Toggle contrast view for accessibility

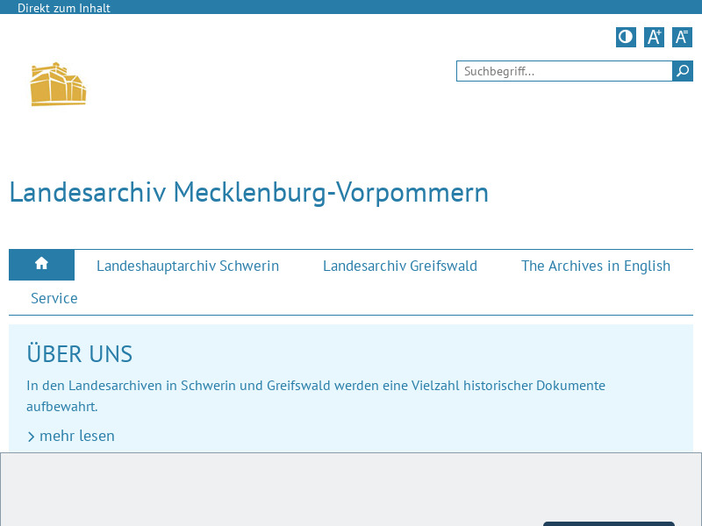626,37
